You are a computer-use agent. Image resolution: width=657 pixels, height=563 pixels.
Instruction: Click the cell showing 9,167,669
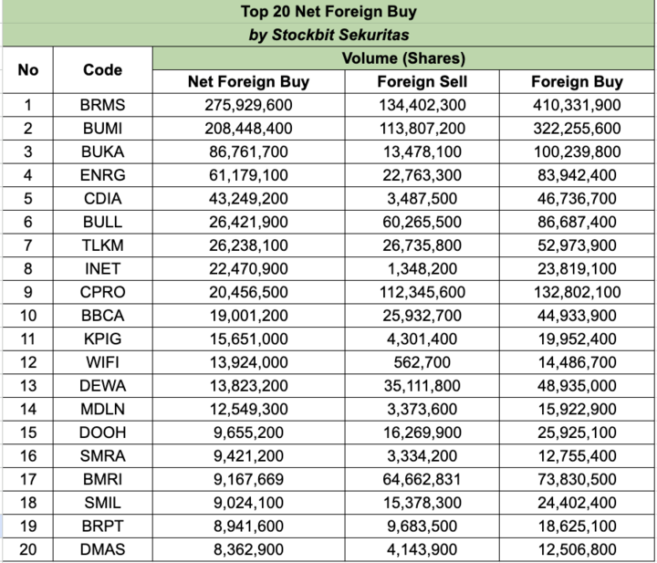[248, 479]
